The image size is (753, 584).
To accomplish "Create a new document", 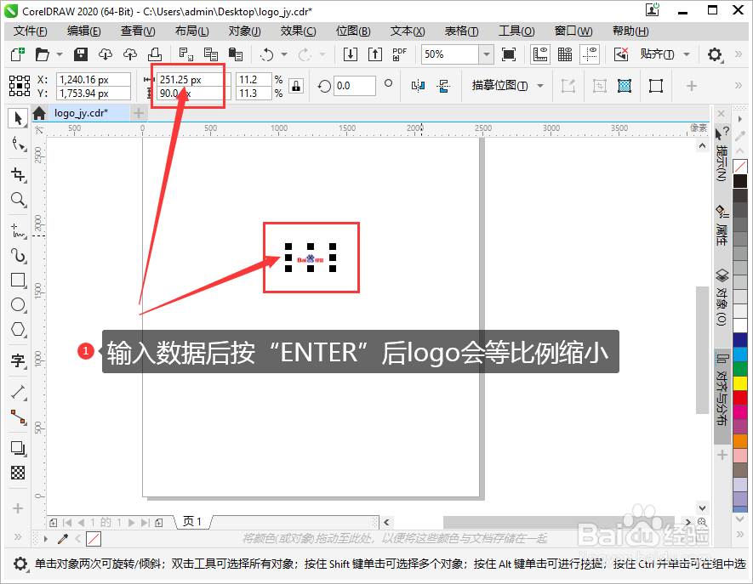I will (x=18, y=54).
